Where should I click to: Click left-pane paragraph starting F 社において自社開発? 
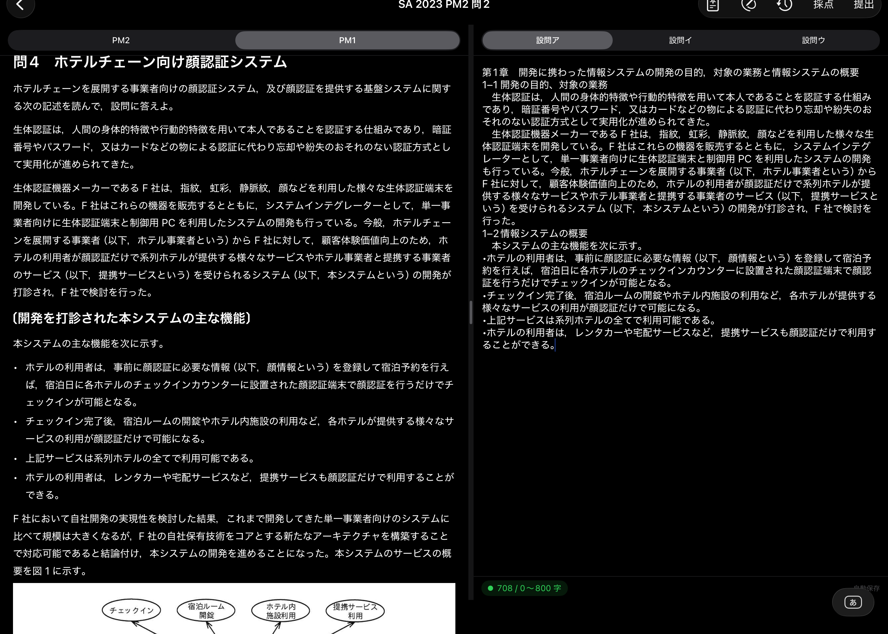232,545
